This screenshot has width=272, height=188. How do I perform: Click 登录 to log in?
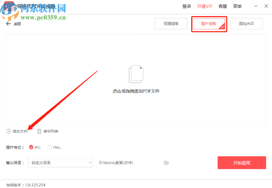tap(186, 6)
